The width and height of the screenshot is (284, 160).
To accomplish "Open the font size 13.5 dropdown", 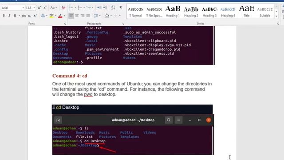I will (34, 8).
